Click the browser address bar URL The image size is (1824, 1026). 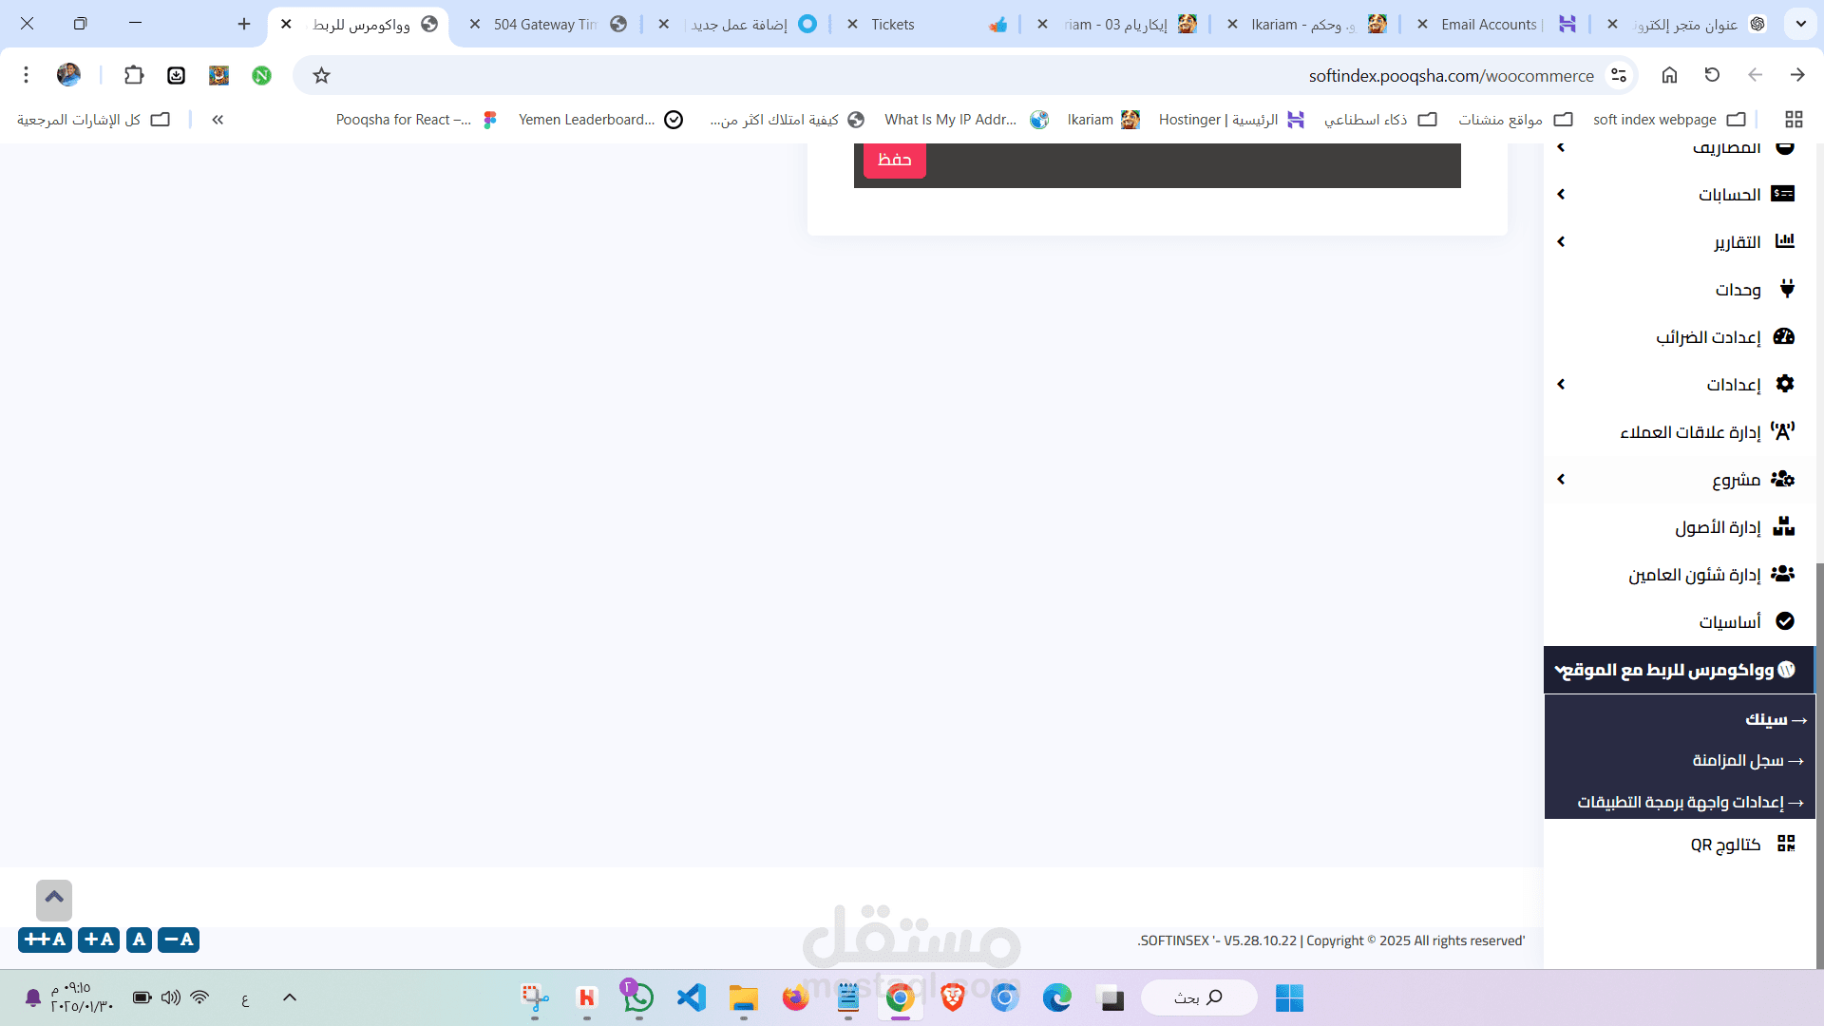[x=1450, y=76]
